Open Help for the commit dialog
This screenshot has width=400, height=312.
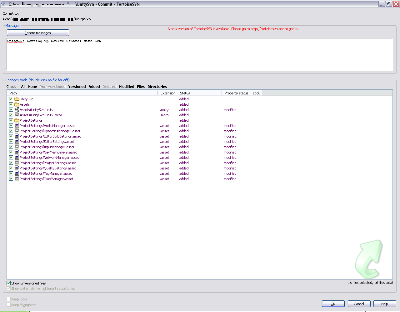384,304
